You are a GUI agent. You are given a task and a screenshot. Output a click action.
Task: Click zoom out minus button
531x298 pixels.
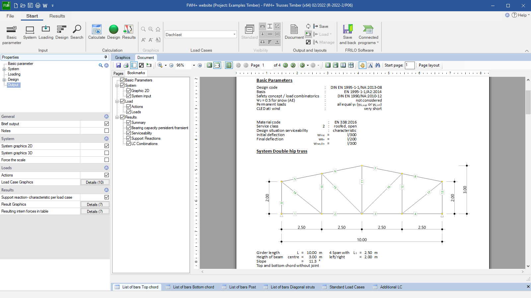[171, 65]
